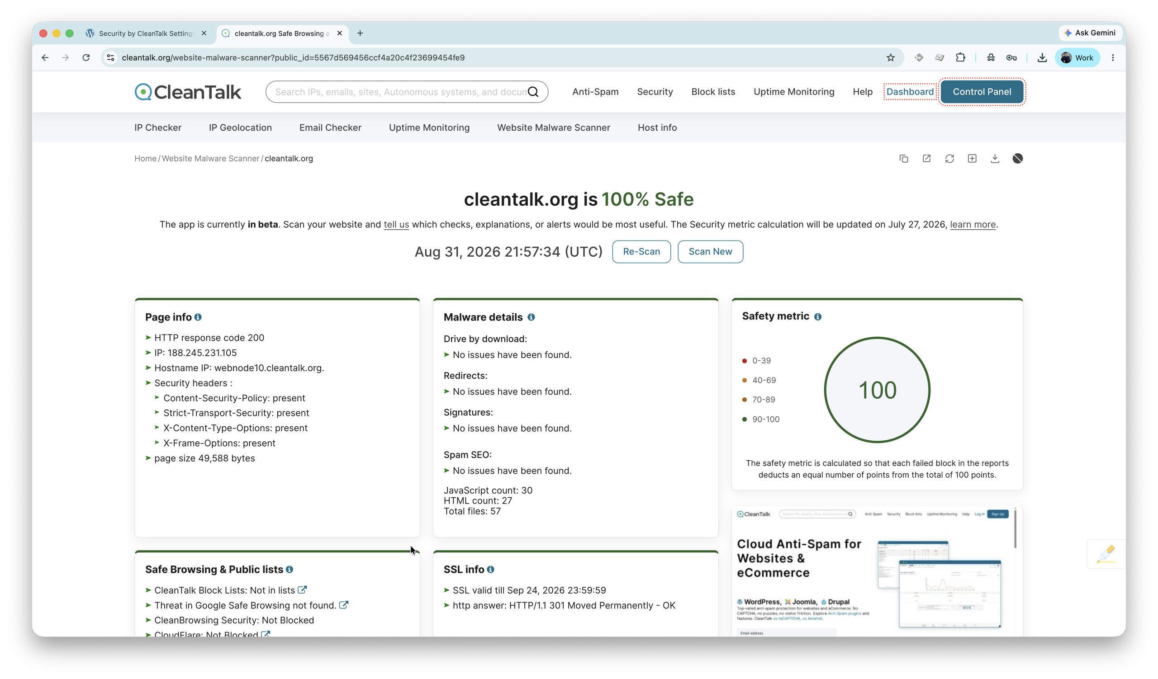Download the scan report icon on page
1158x679 pixels.
(x=995, y=158)
